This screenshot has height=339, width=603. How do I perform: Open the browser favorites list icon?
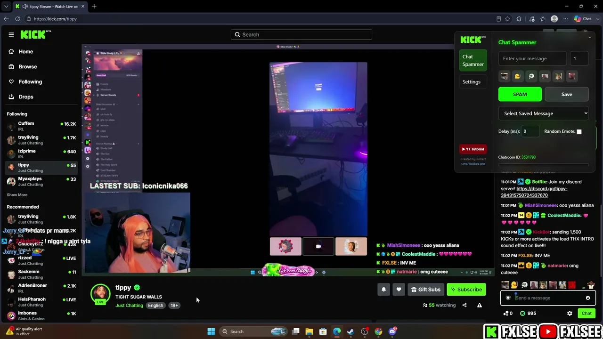[x=543, y=19]
